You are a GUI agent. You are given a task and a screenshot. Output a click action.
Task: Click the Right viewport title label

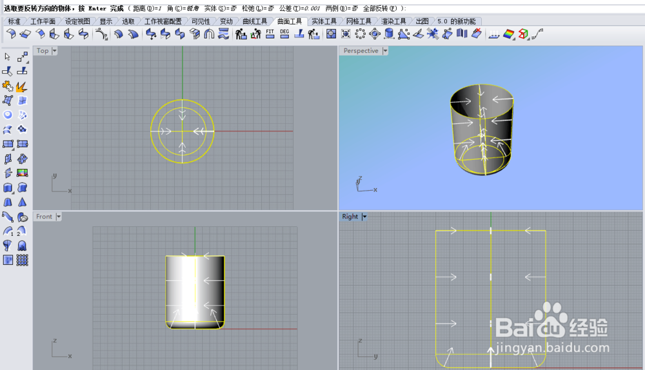point(350,216)
